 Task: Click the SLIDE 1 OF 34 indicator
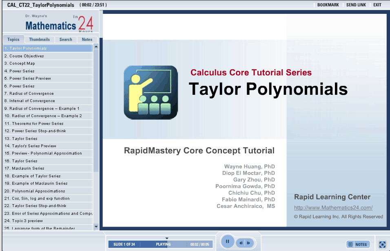coord(124,244)
